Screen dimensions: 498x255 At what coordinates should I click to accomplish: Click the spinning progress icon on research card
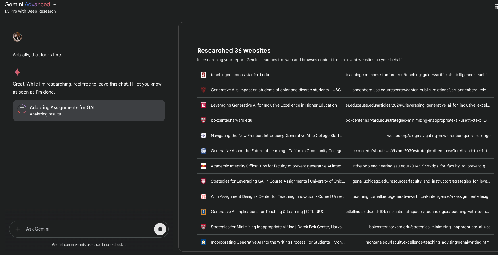click(x=22, y=109)
